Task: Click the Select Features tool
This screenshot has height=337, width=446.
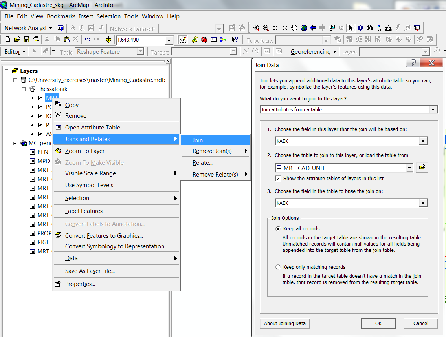Action: coord(332,28)
